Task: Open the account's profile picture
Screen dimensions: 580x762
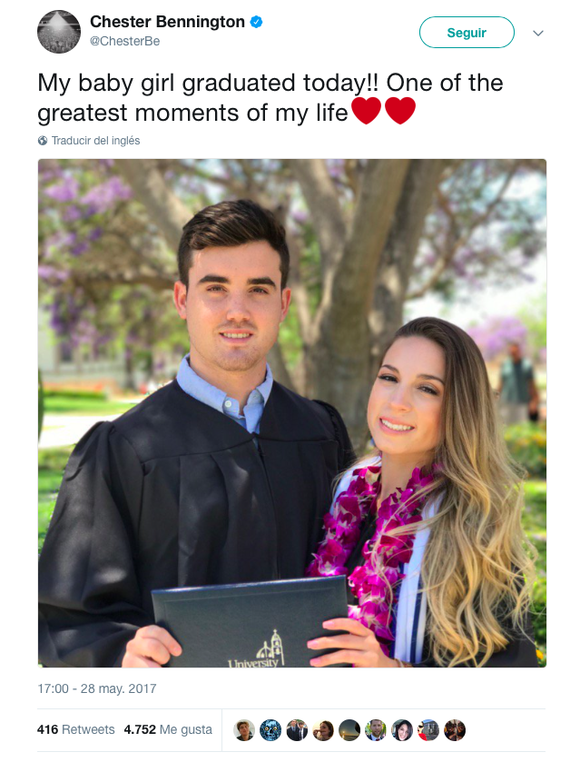Action: [59, 32]
